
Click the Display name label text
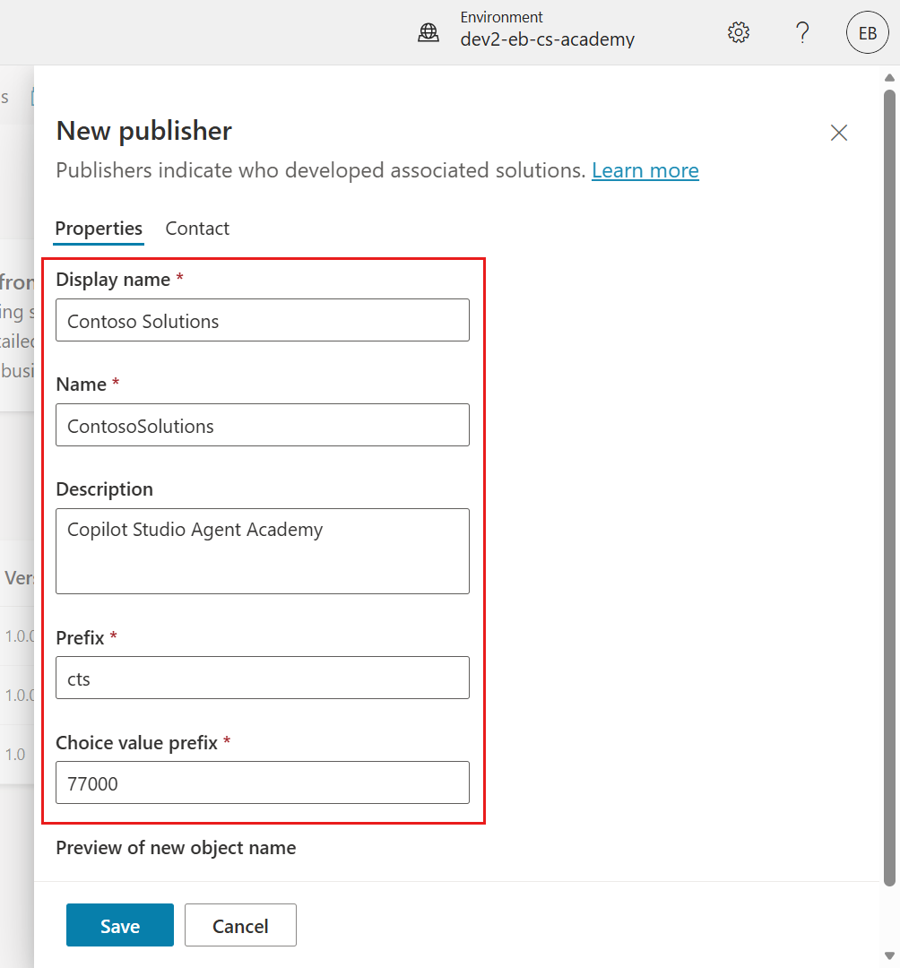(x=113, y=280)
